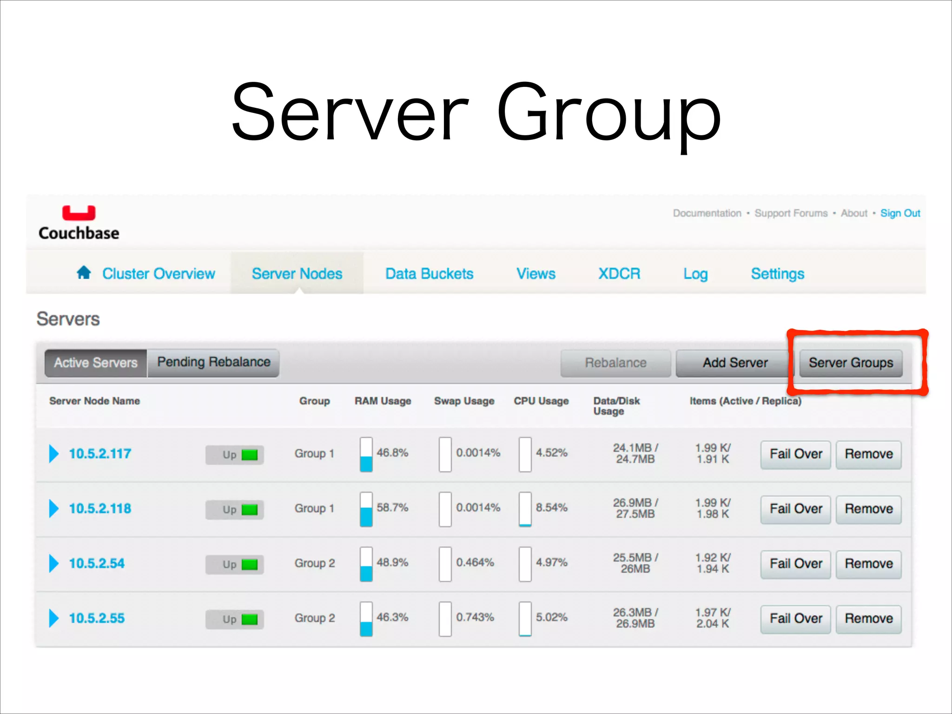The height and width of the screenshot is (714, 952).
Task: Open the Log tab
Action: click(x=695, y=274)
